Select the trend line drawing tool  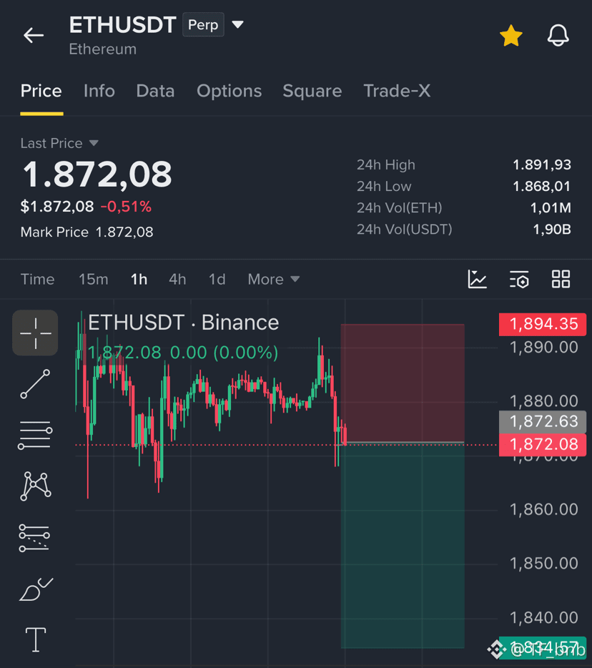point(35,384)
